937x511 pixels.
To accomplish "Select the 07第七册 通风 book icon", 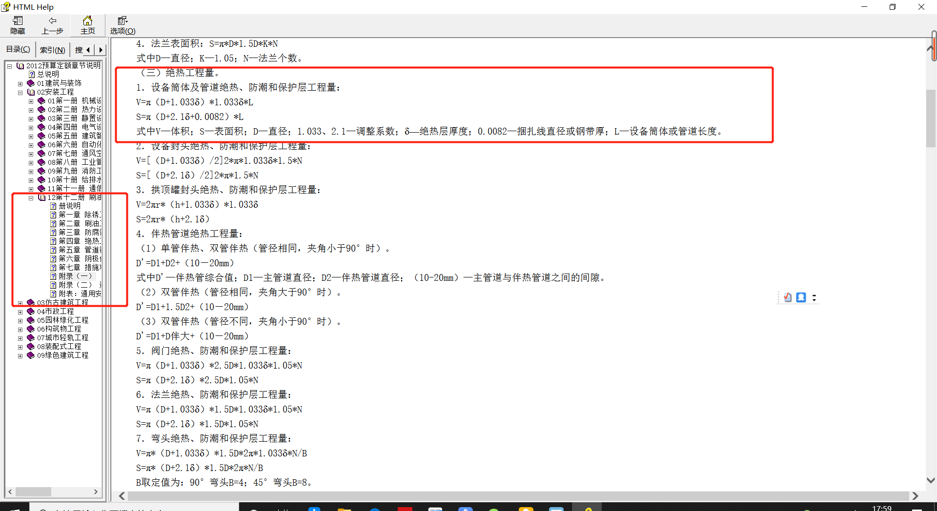I will point(41,153).
